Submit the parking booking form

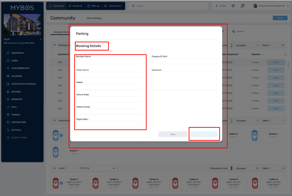pyautogui.click(x=204, y=134)
